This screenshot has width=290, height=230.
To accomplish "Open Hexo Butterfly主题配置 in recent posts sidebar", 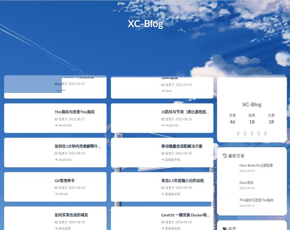I will coord(256,165).
